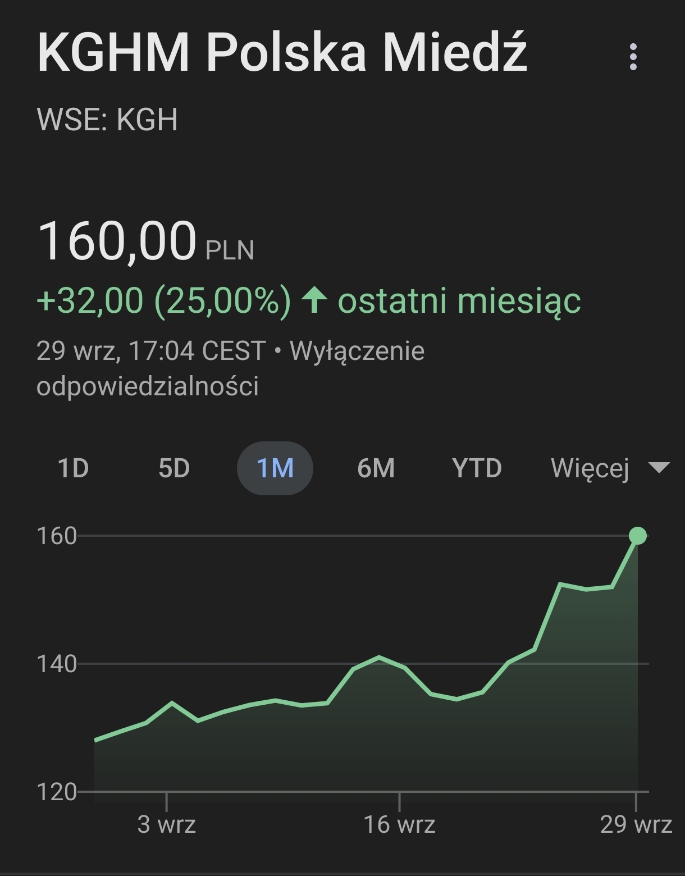Viewport: 685px width, 876px height.
Task: Click the 160,00 PLN price value
Action: point(117,241)
